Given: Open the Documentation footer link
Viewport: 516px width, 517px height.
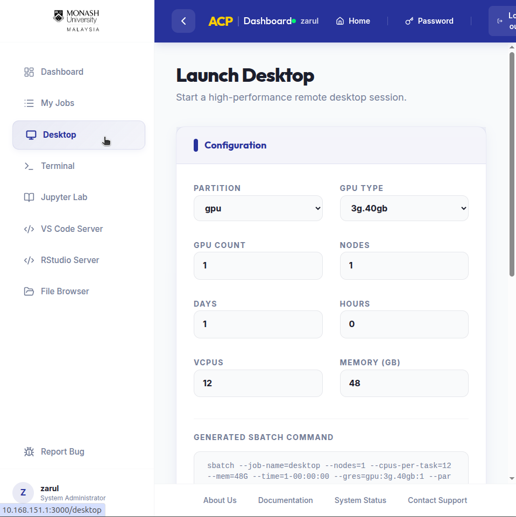Looking at the screenshot, I should [x=285, y=500].
